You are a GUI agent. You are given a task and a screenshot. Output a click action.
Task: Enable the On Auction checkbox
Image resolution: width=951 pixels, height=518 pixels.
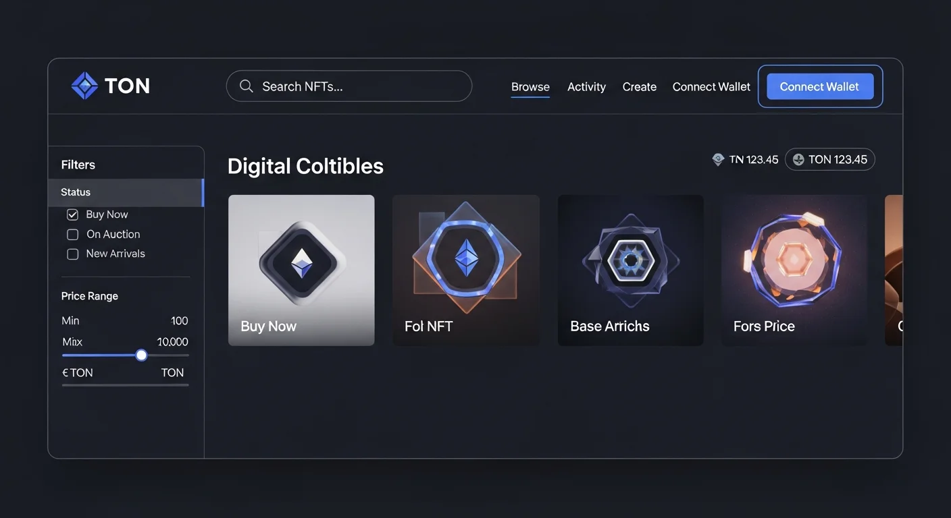coord(72,235)
